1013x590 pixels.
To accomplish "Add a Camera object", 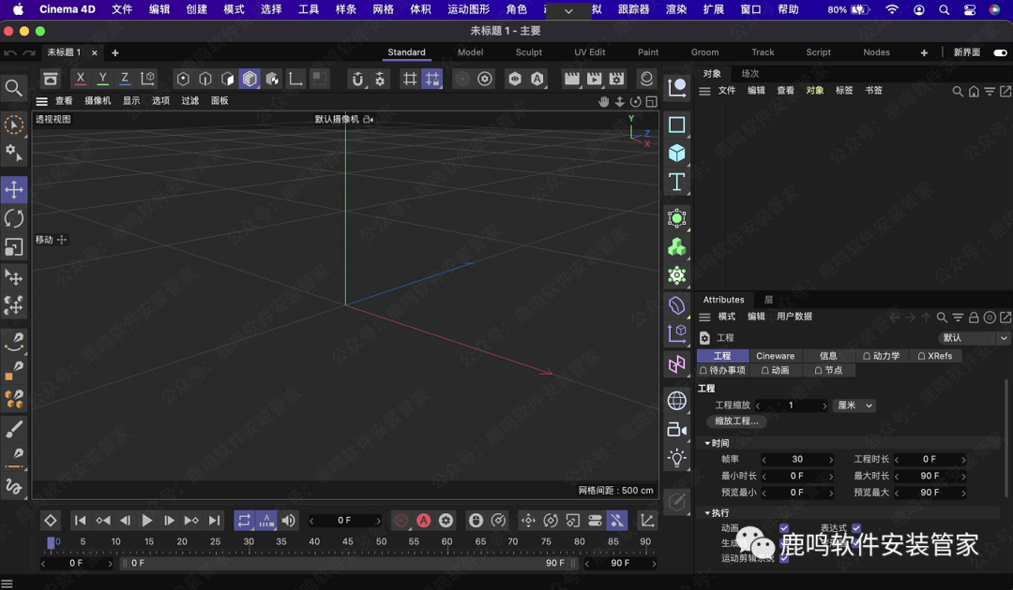I will (x=676, y=429).
